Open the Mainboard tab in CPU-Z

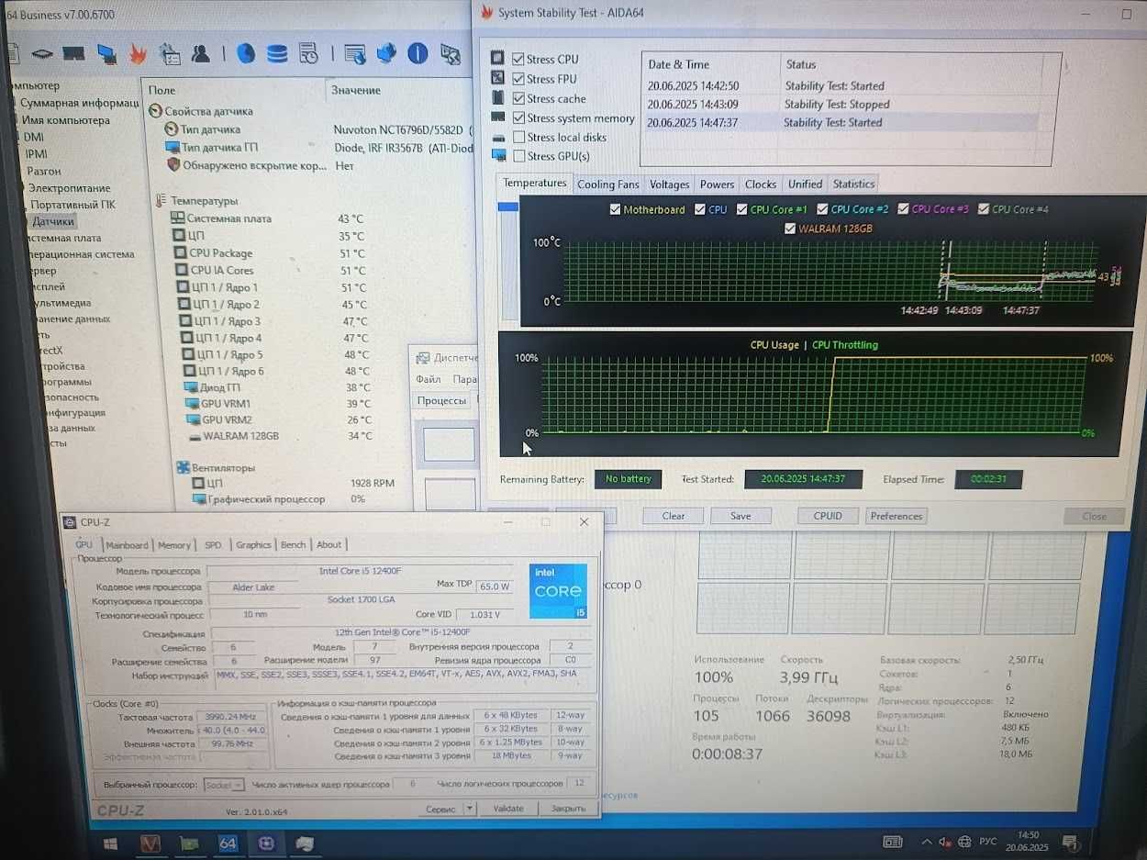[x=127, y=544]
